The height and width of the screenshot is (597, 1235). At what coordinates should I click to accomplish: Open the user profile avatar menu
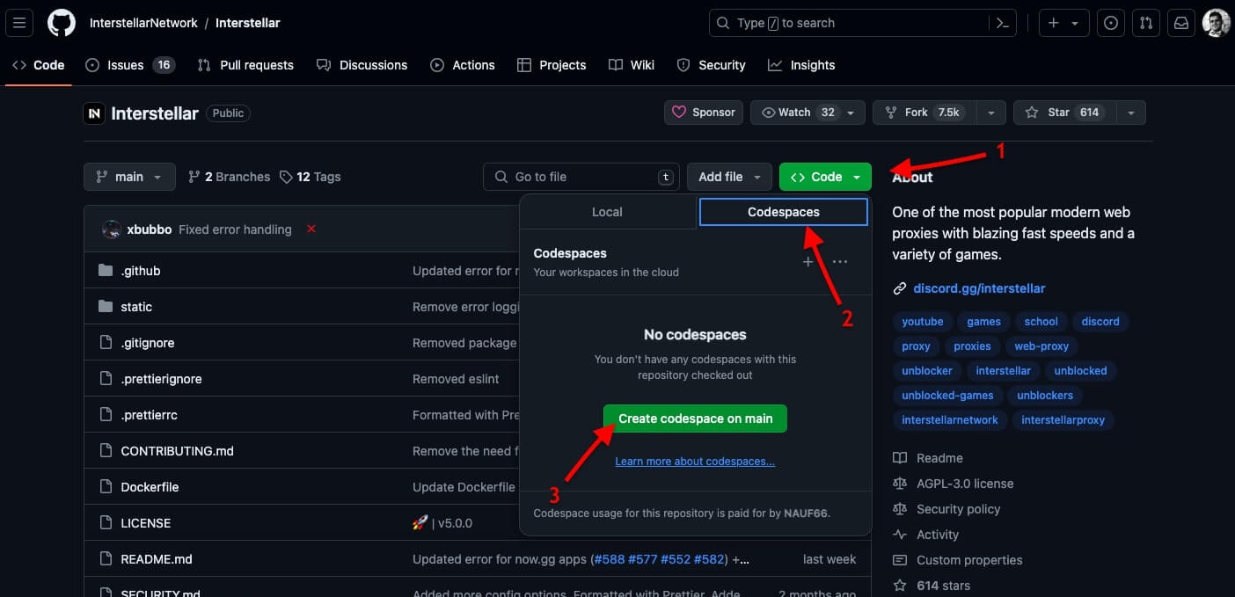pos(1216,23)
